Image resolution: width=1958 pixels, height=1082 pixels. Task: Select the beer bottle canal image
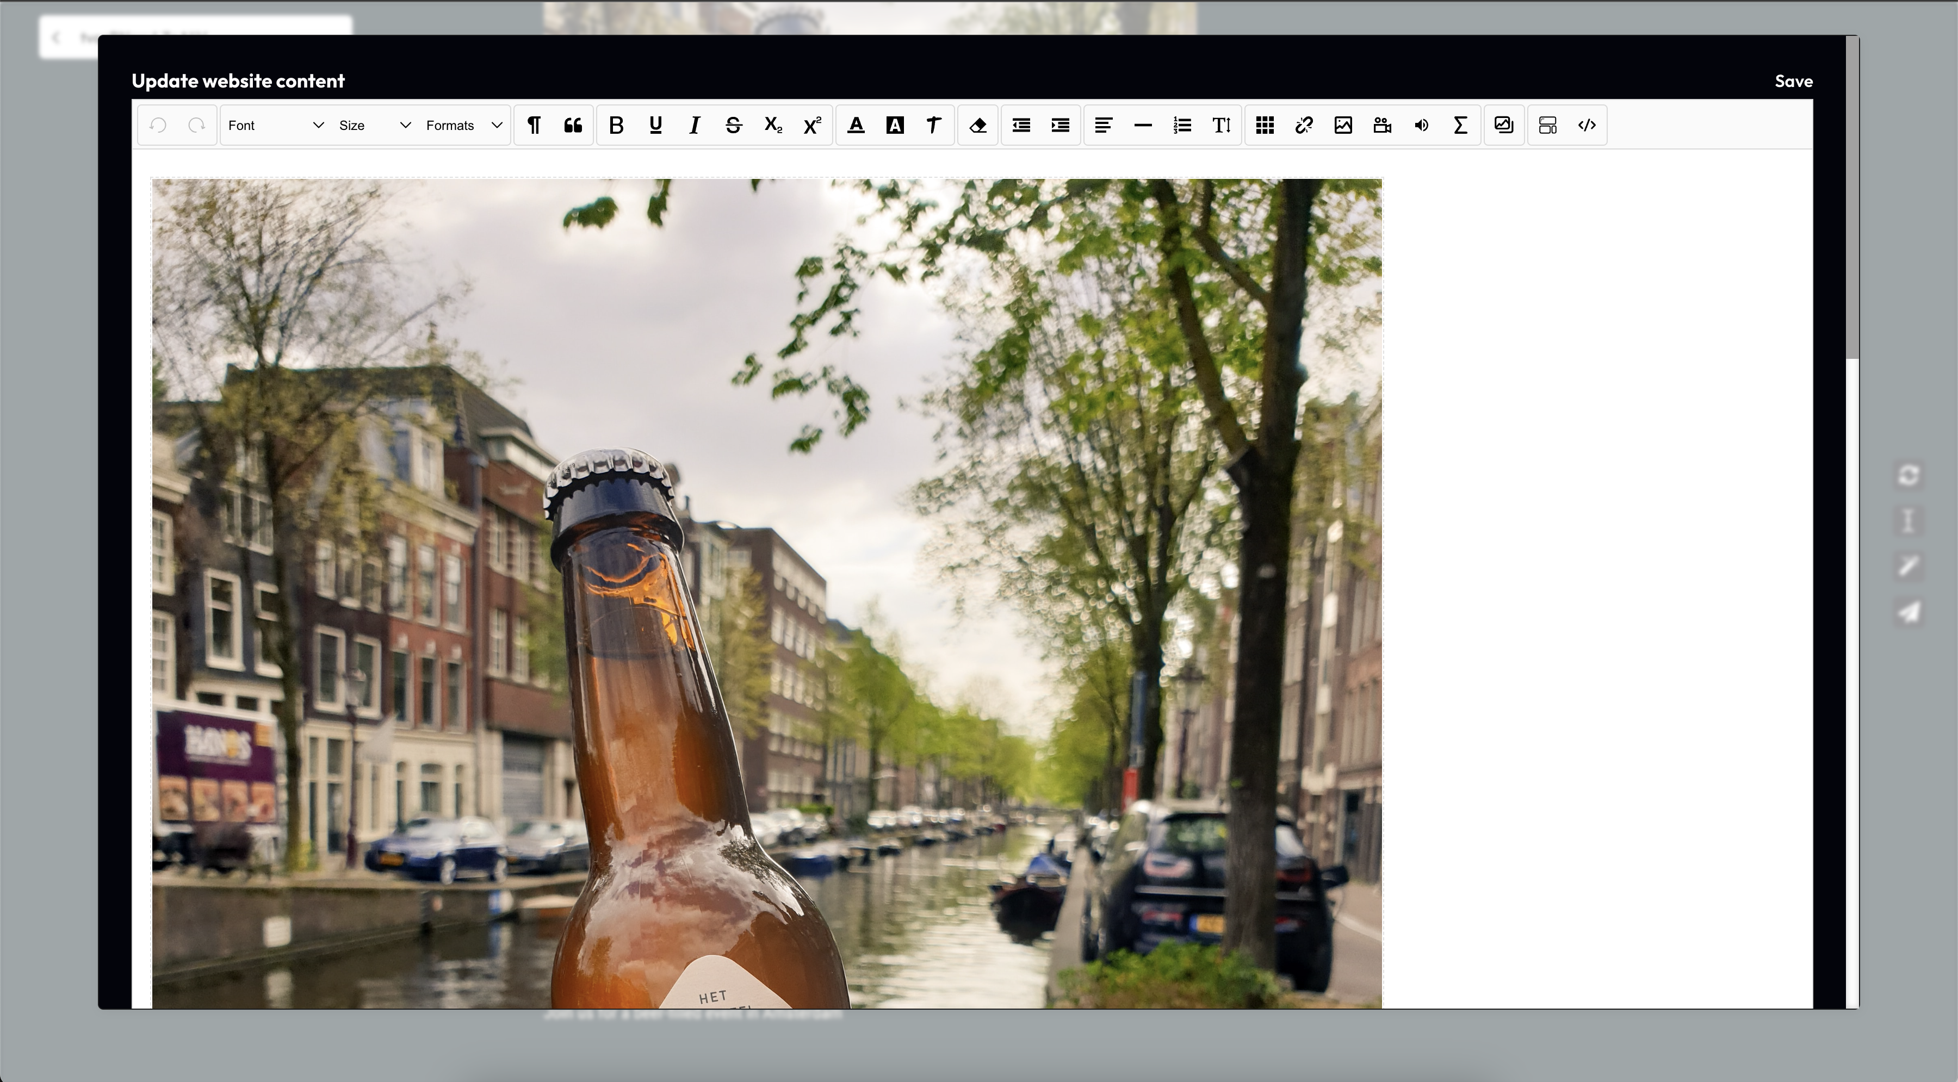coord(766,593)
